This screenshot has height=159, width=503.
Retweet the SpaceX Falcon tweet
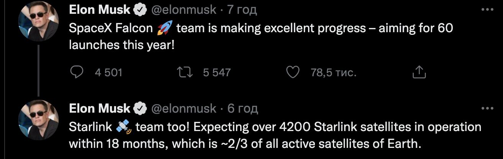tap(185, 72)
